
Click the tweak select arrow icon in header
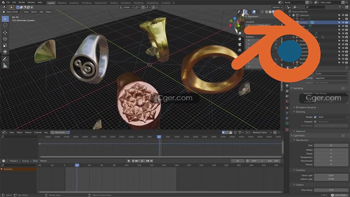[x=12, y=8]
